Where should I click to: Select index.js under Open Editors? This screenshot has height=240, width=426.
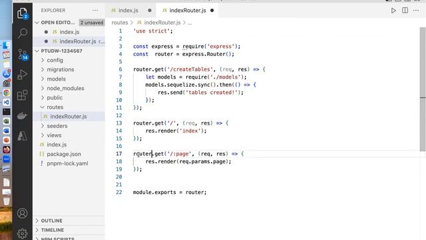[x=69, y=32]
